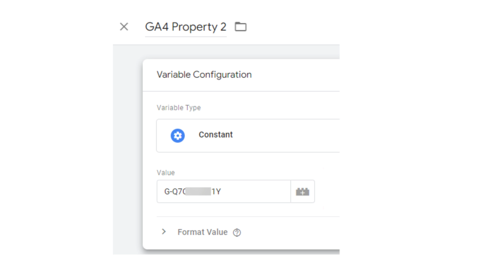Open the Format Value help question mark
Screen dimensions: 483x264
[237, 233]
